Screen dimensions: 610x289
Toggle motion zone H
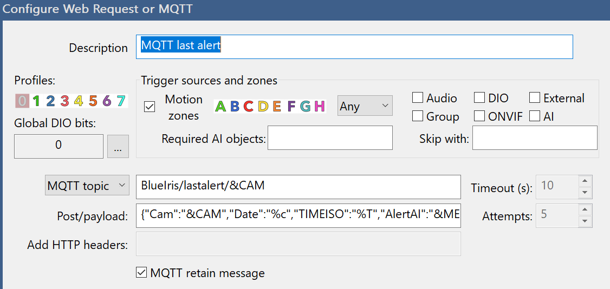(x=320, y=106)
